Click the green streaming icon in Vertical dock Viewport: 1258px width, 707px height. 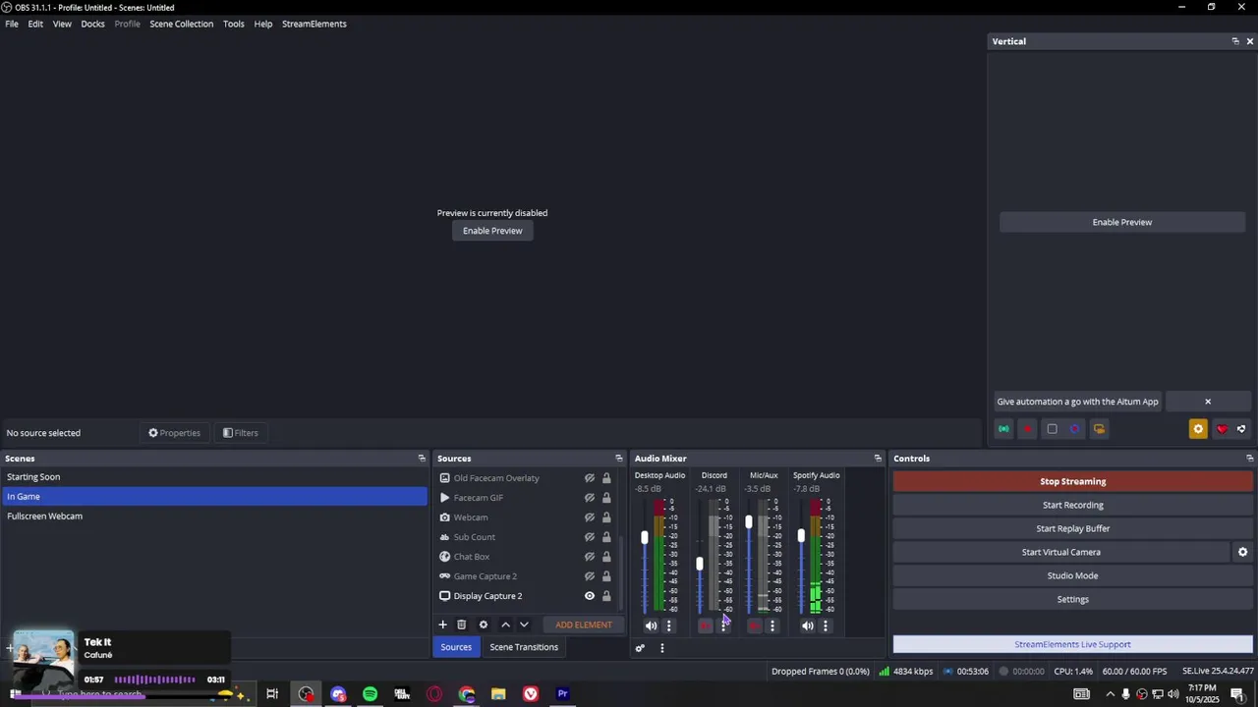click(1003, 429)
